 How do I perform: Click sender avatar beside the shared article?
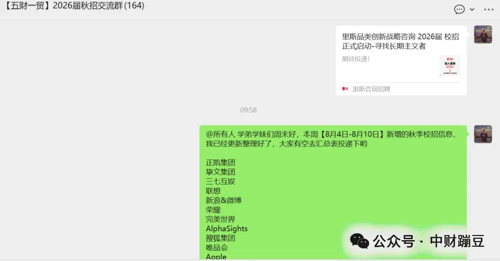point(483,34)
